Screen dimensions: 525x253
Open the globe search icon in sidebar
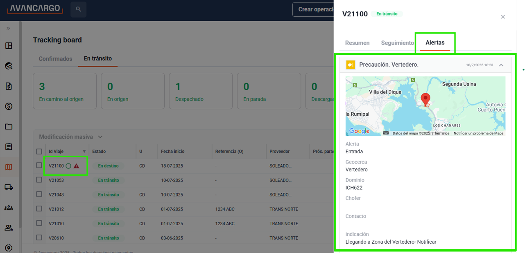[9, 66]
